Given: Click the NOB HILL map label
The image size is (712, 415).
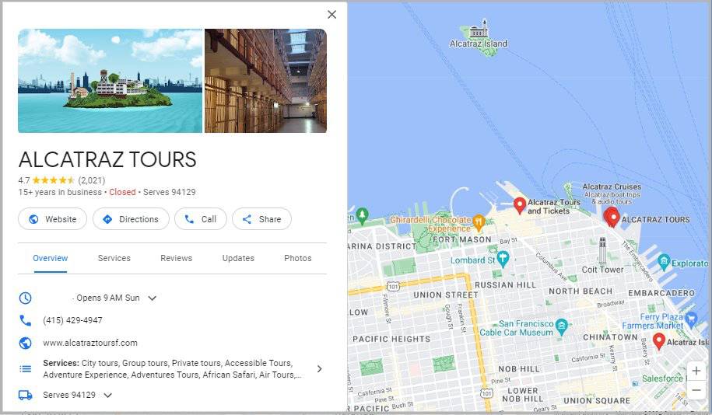Looking at the screenshot, I should coord(519,368).
